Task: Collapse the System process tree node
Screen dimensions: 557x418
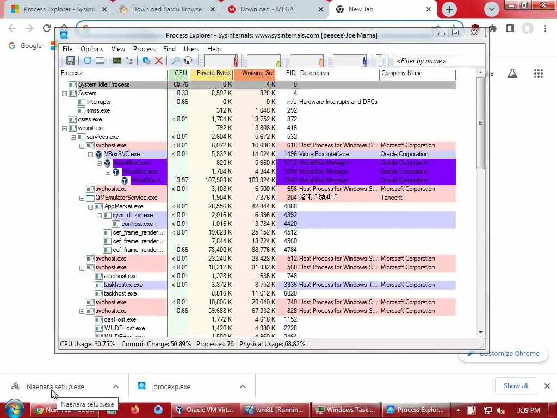Action: coord(64,94)
